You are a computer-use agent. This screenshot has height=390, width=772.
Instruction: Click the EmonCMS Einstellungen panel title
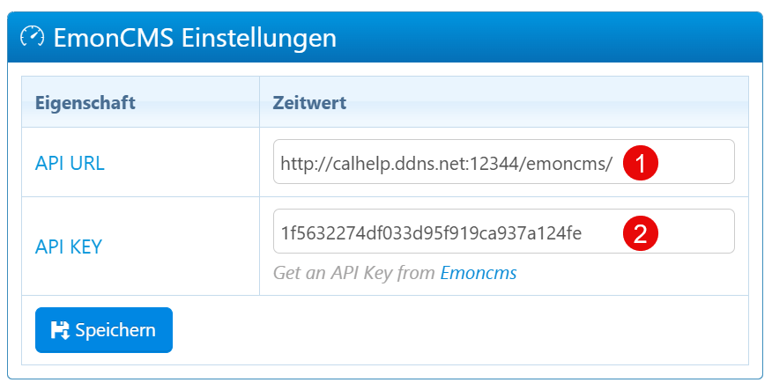pyautogui.click(x=194, y=38)
